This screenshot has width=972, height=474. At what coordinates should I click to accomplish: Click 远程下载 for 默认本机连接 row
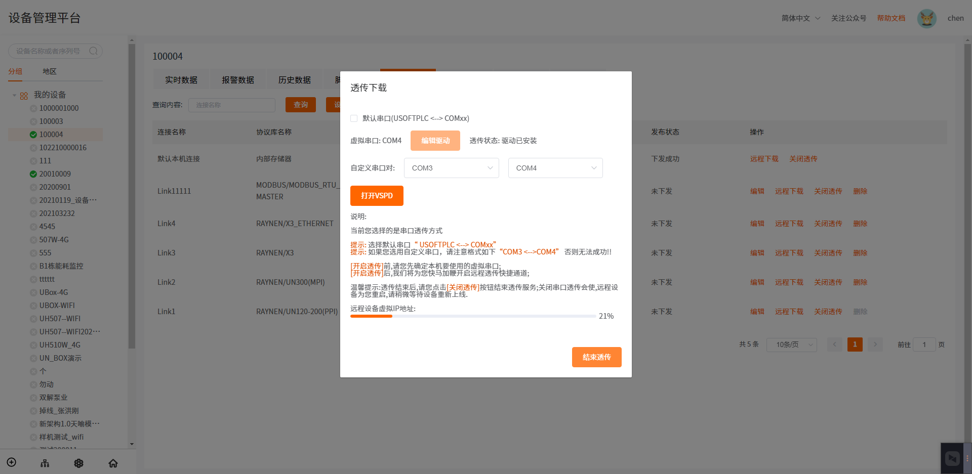click(x=764, y=159)
